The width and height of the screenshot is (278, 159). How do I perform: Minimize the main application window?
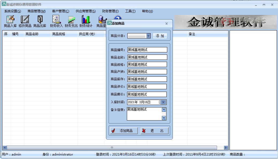tap(256, 5)
